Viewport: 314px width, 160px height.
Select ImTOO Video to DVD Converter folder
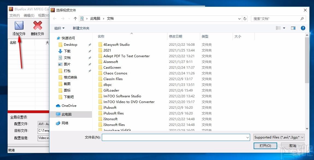[x=129, y=102]
